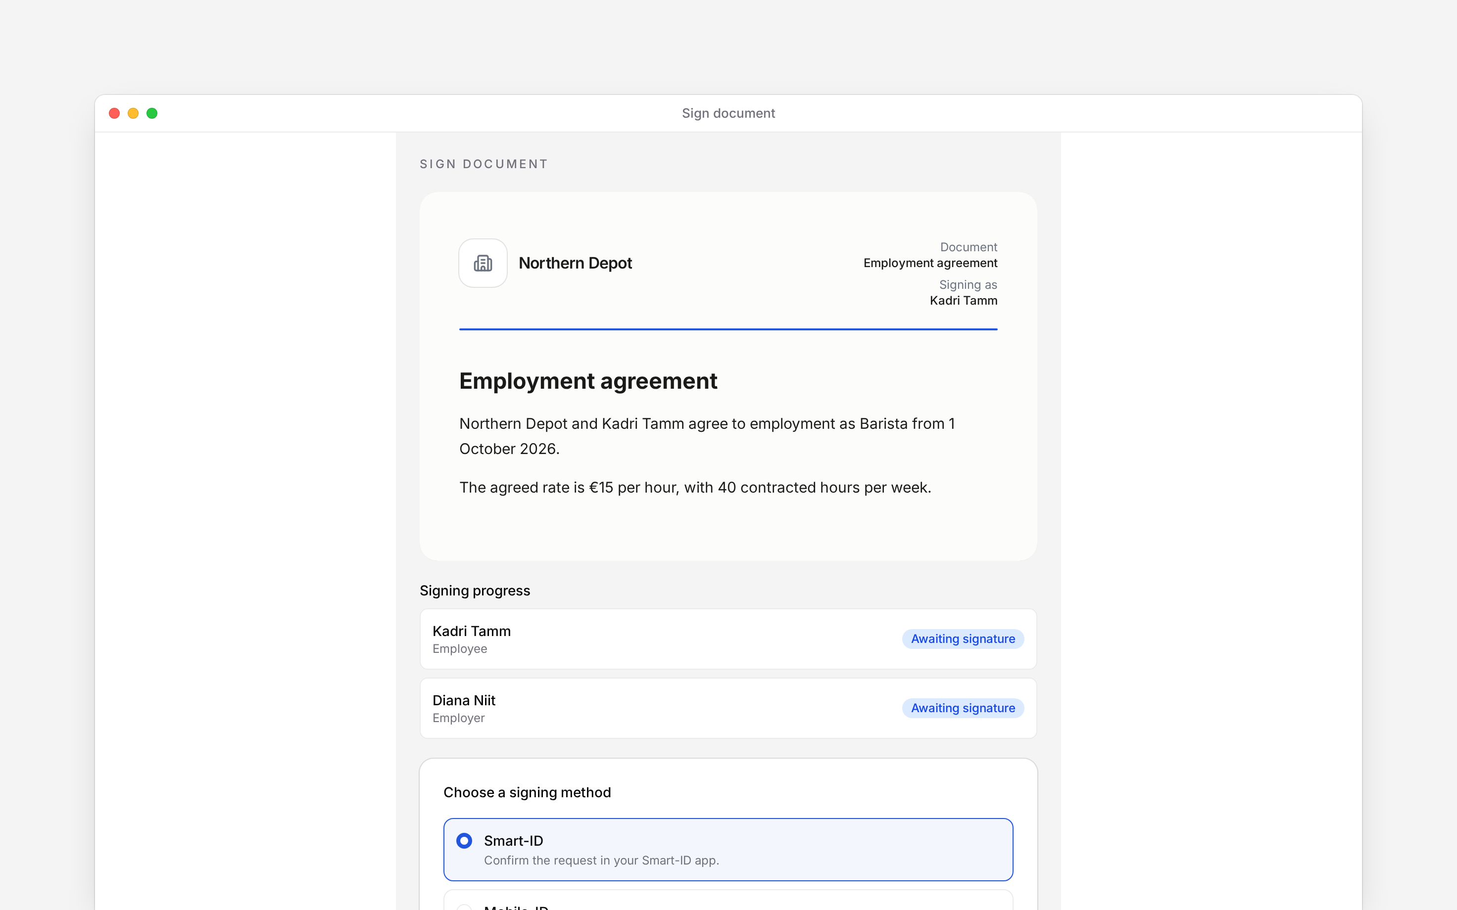Click the "Document" label in the header
1457x910 pixels.
coord(969,247)
